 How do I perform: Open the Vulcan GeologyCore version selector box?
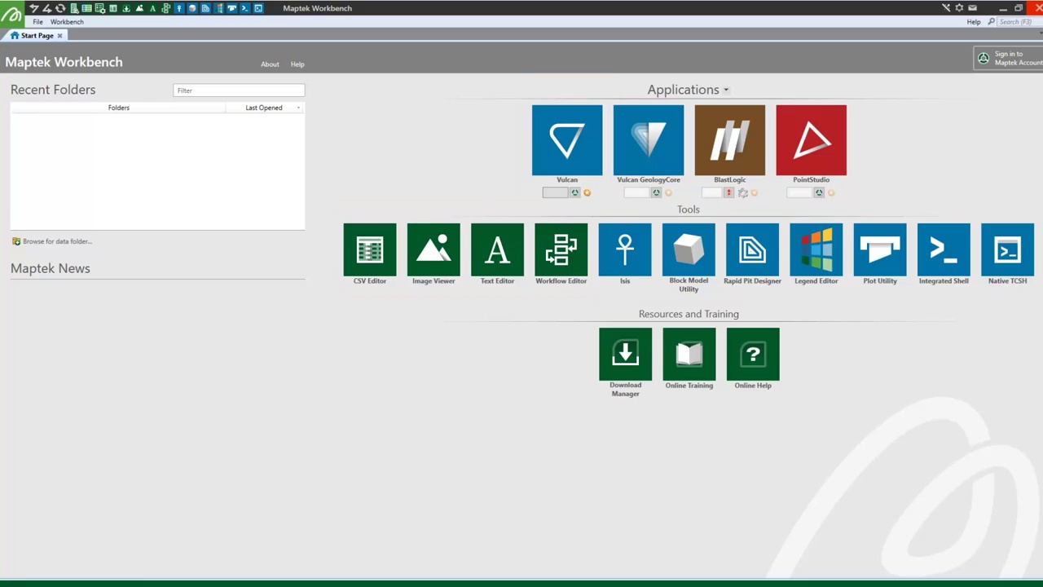click(636, 193)
